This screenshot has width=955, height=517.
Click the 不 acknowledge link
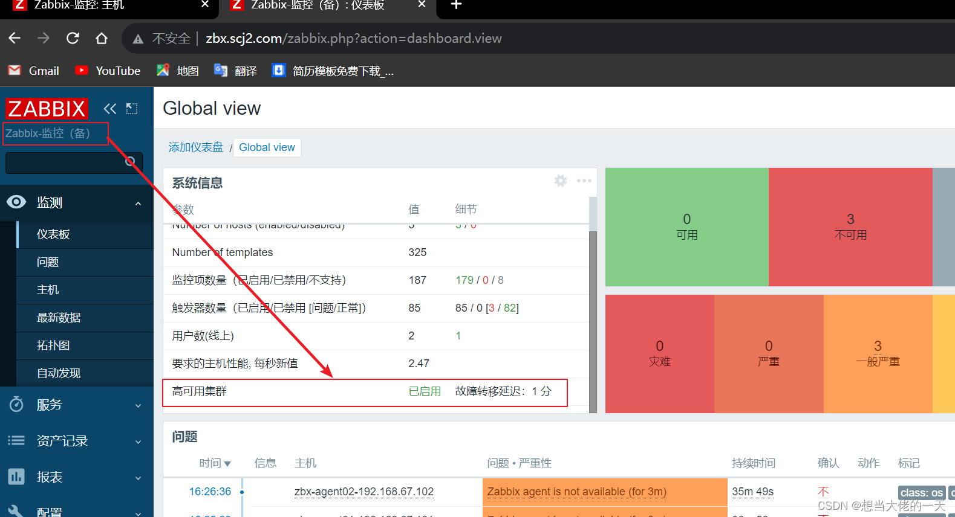823,492
